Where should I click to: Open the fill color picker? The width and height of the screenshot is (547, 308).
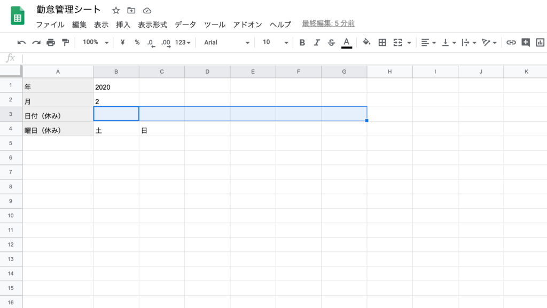pyautogui.click(x=366, y=42)
